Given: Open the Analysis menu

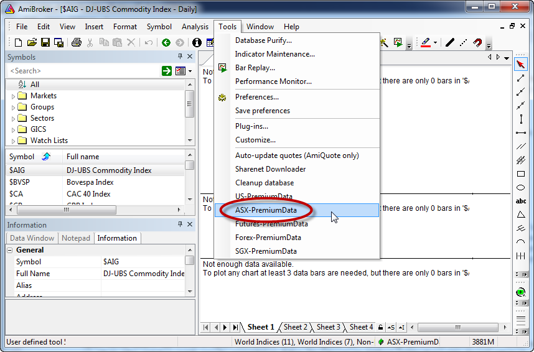Looking at the screenshot, I should click(x=195, y=27).
